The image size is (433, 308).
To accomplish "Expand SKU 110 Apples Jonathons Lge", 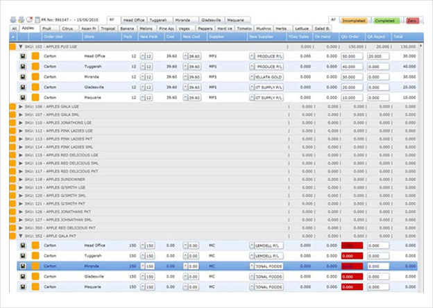I will (x=21, y=123).
